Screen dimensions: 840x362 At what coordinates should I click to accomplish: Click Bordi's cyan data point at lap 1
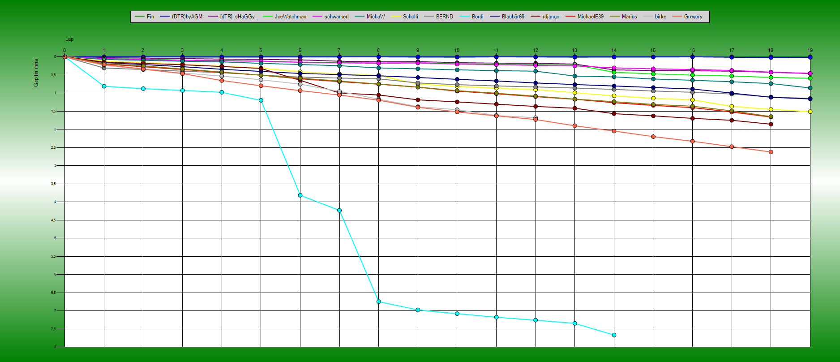coord(104,86)
